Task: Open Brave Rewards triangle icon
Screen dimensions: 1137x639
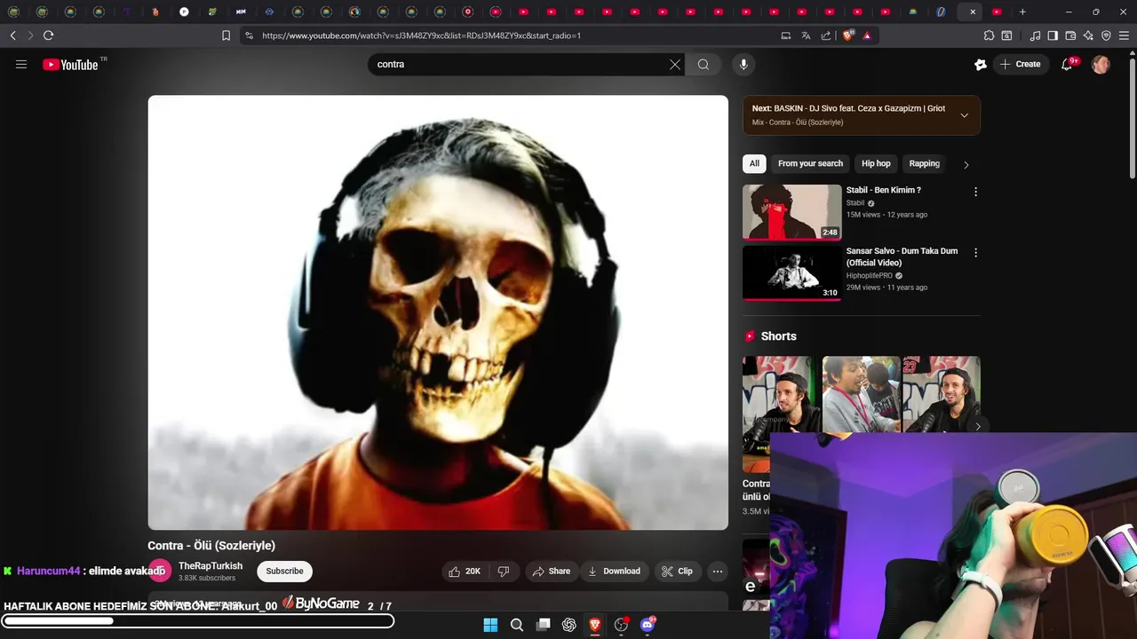Action: (x=867, y=35)
